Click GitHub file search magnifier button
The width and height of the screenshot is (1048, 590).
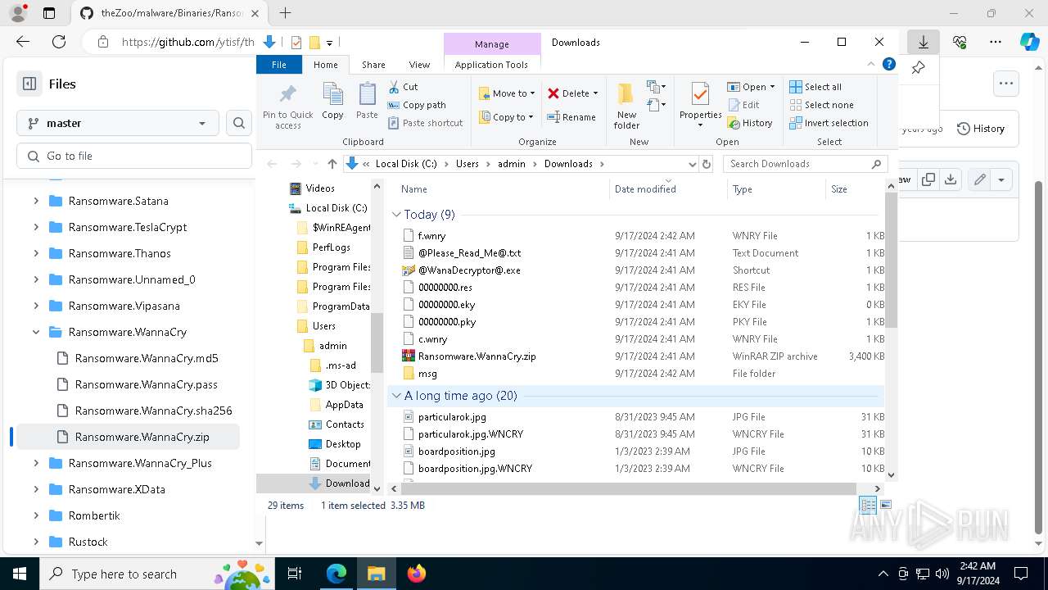239,123
